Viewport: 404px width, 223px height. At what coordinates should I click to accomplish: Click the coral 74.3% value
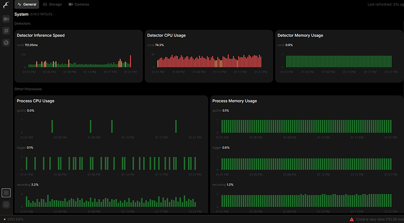click(x=159, y=45)
